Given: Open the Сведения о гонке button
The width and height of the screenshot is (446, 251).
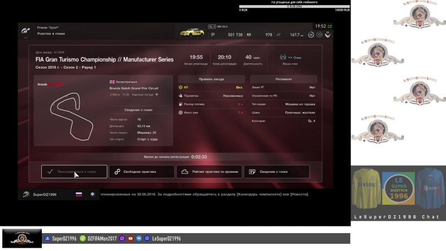Looking at the screenshot, I should (x=277, y=172).
